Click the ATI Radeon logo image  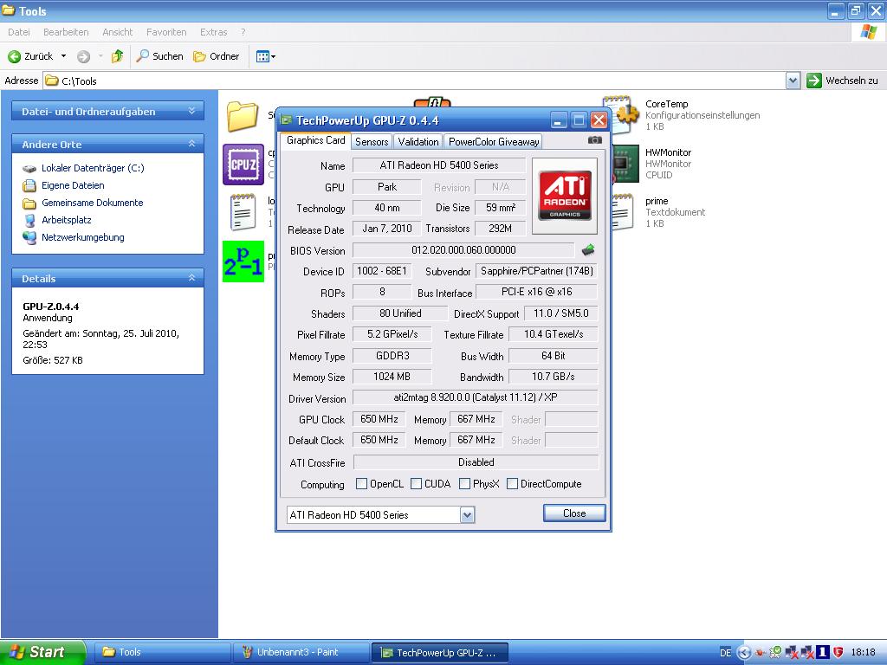point(565,196)
